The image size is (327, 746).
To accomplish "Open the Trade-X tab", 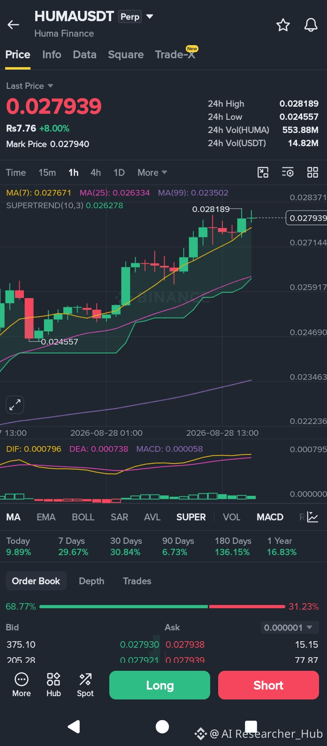I will click(x=175, y=55).
